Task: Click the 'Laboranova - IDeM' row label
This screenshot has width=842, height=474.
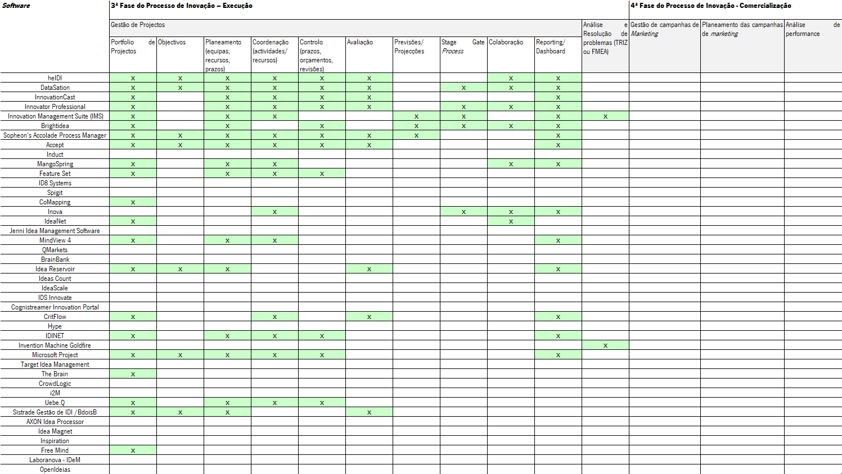Action: 55,460
